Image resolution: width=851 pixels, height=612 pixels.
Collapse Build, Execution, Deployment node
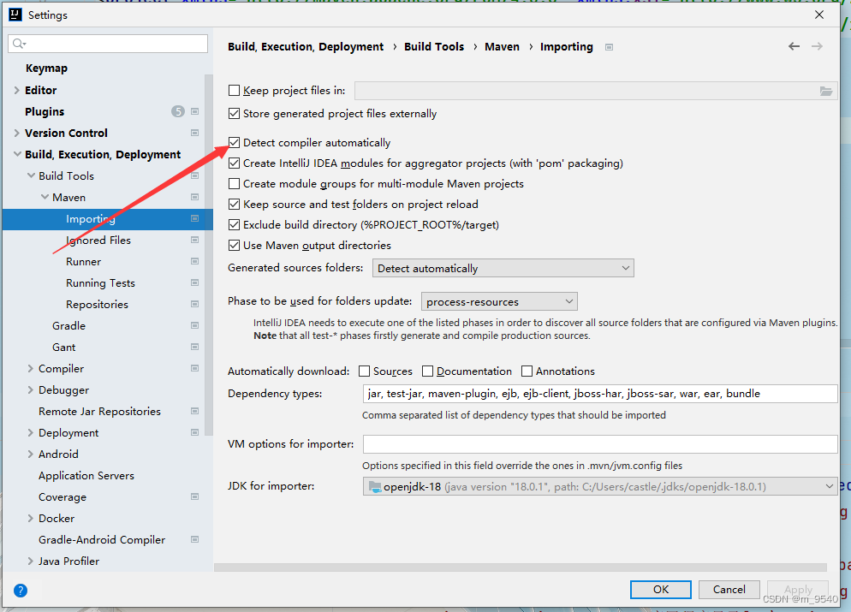click(17, 155)
